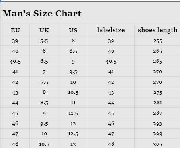Click the shoes length column header
The height and width of the screenshot is (148, 180).
coord(157,30)
